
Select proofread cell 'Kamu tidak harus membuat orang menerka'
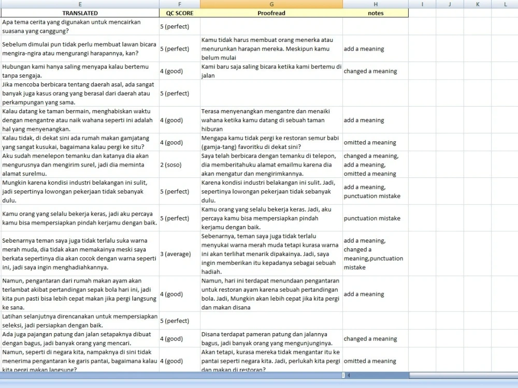271,49
